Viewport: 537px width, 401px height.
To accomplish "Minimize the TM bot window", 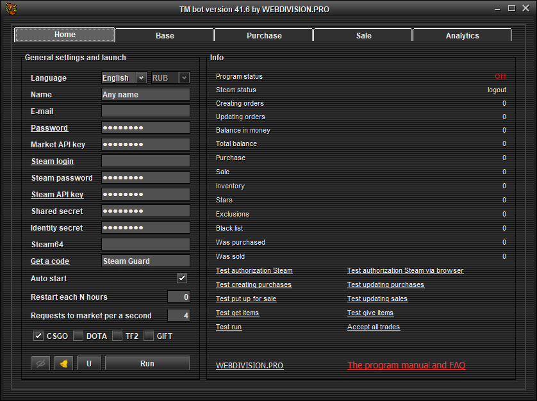I will coord(498,9).
